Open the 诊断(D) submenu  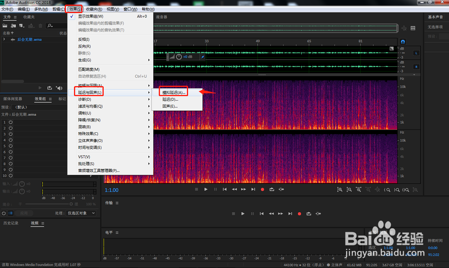coord(110,99)
